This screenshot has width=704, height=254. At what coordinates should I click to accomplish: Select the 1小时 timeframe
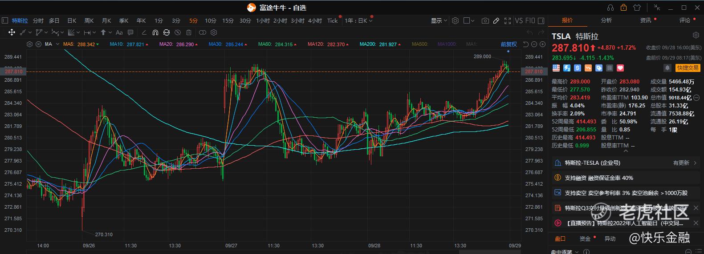tap(263, 20)
